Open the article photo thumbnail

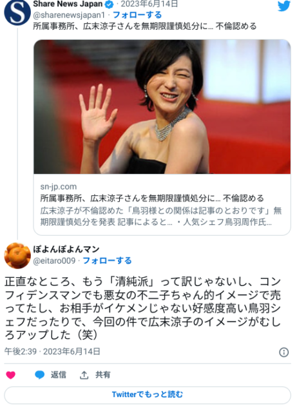click(162, 107)
